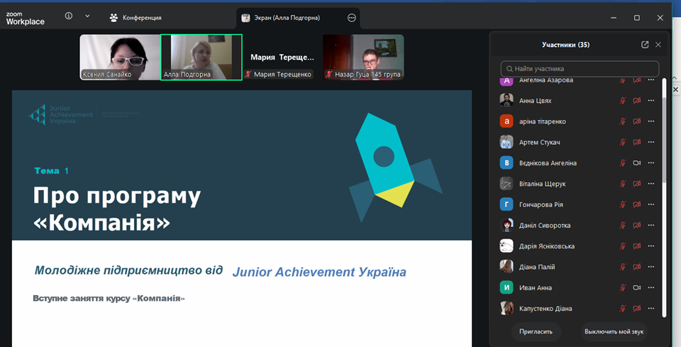Open the three-dot menu for Віталіна Щерук
The height and width of the screenshot is (347, 681).
coord(651,184)
